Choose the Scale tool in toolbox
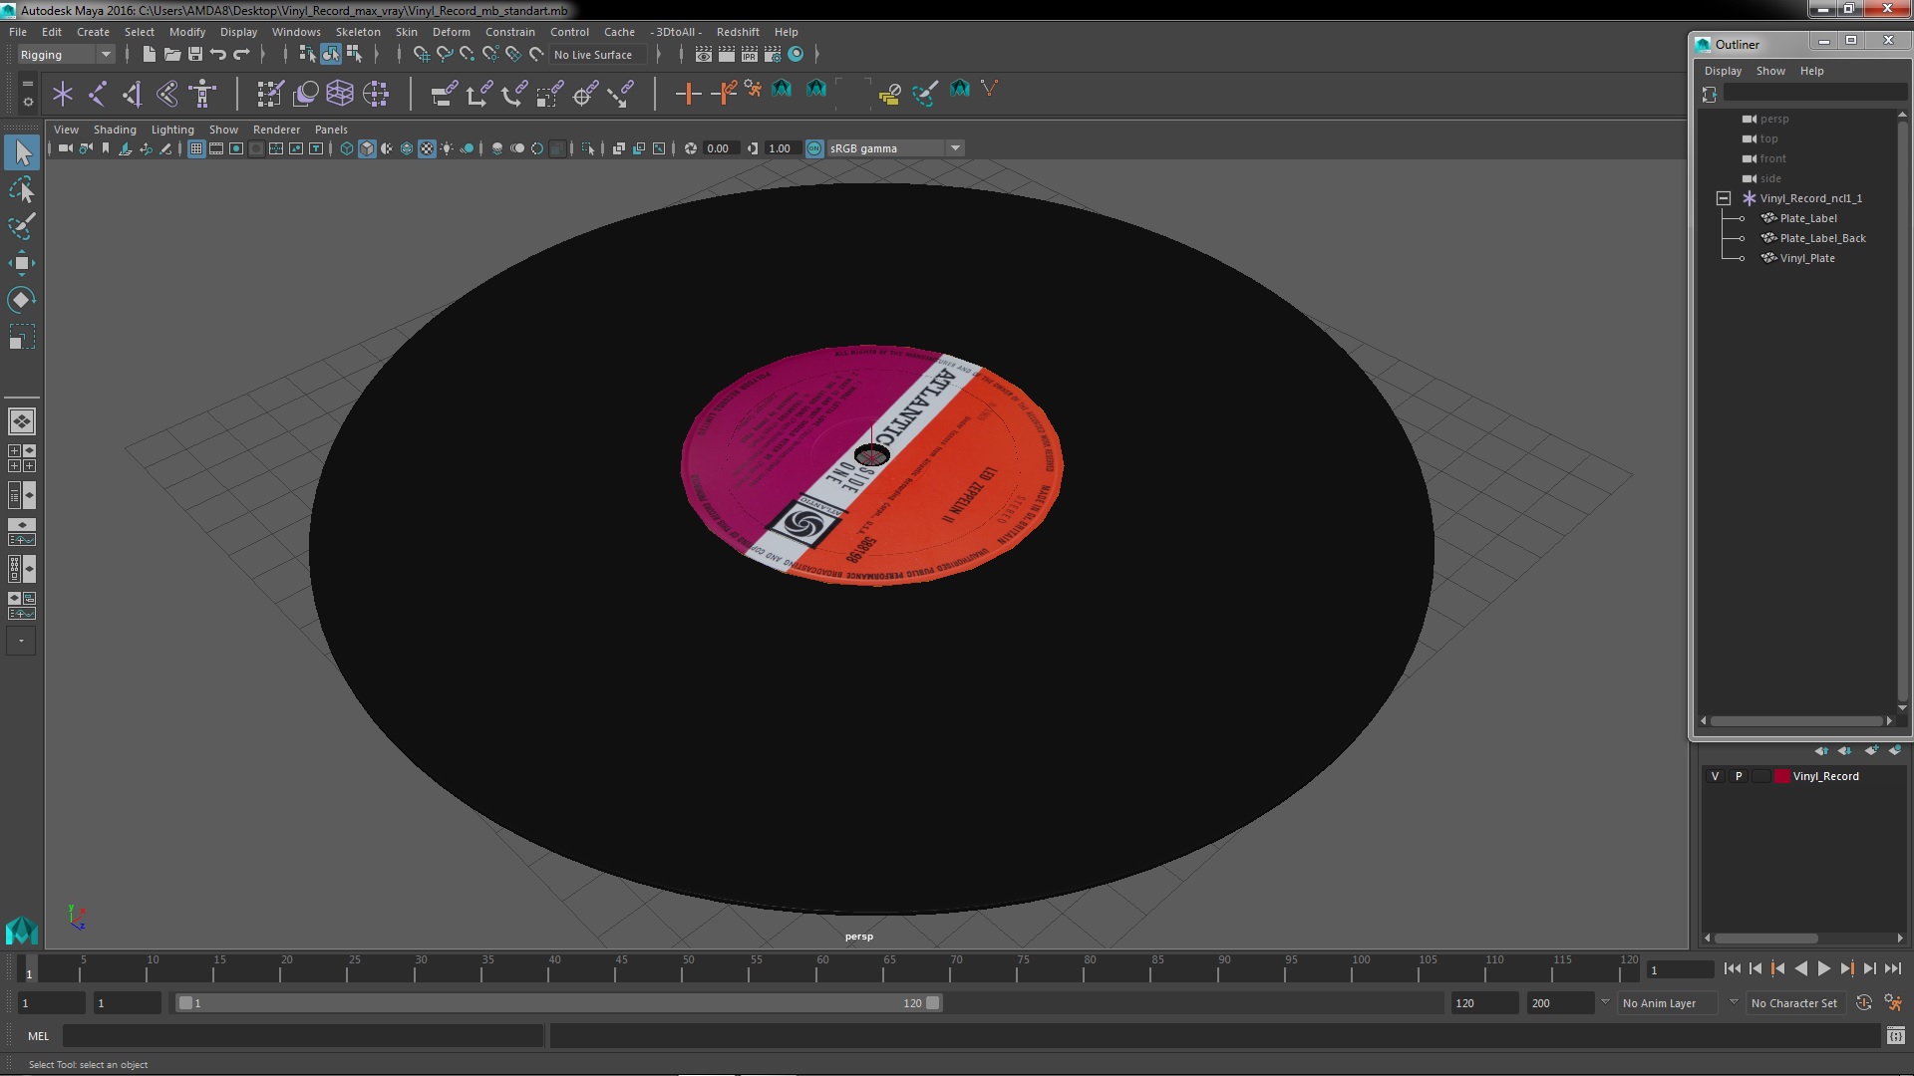This screenshot has height=1076, width=1914. (x=22, y=337)
